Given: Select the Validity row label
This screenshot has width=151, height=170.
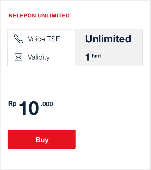Looking at the screenshot, I should (x=39, y=57).
